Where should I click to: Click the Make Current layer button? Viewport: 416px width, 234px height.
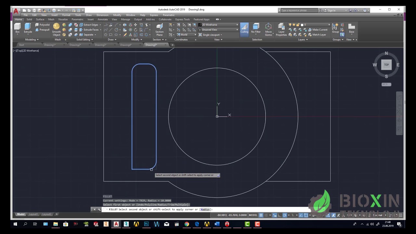point(317,30)
